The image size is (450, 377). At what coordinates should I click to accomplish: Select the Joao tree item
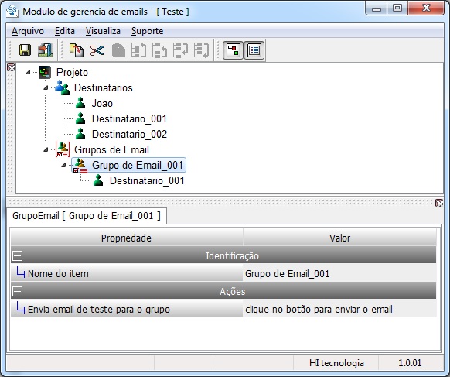tap(102, 103)
